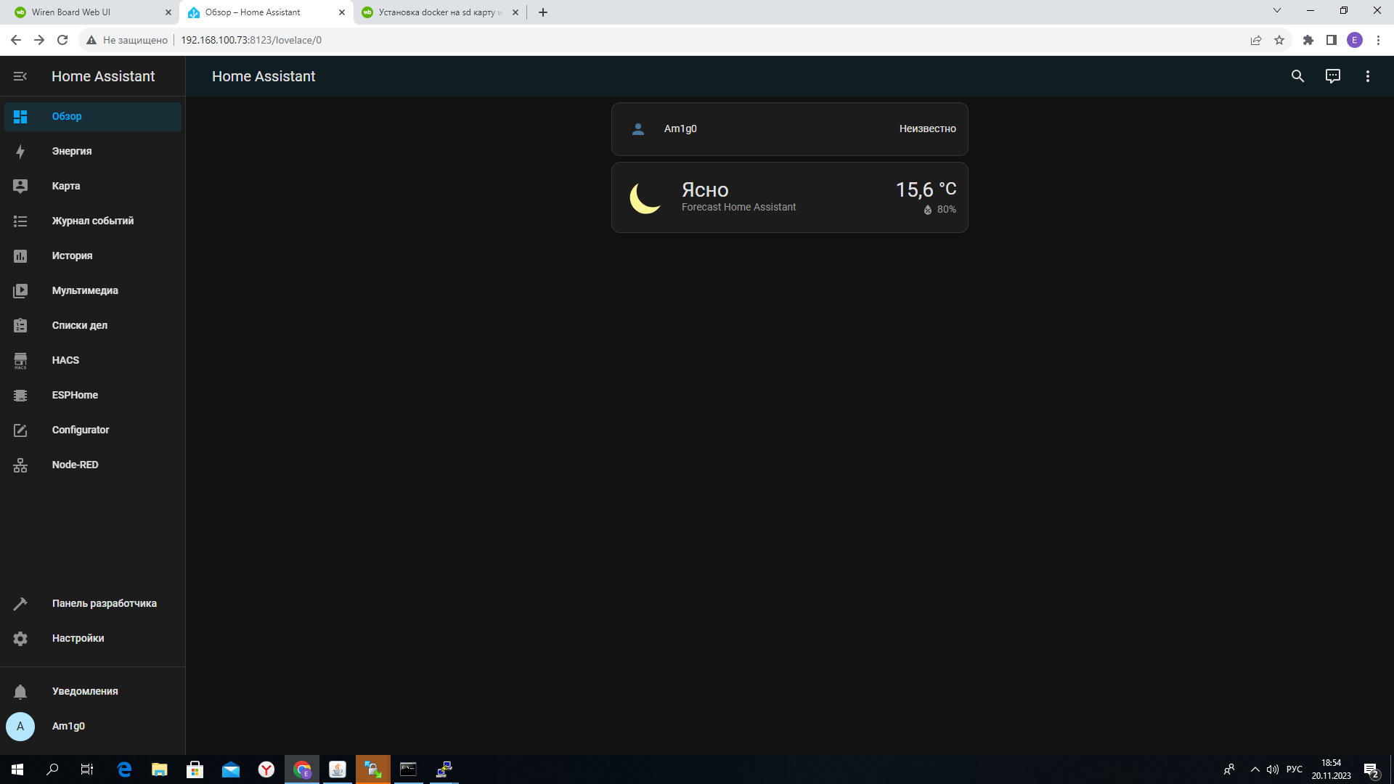Open the Am1g0 user profile avatar
This screenshot has width=1394, height=784.
[20, 726]
